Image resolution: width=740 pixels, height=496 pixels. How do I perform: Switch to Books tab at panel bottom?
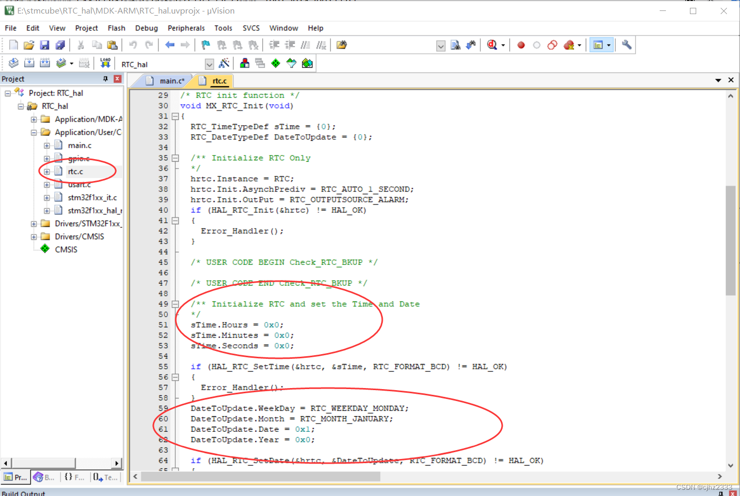click(44, 477)
